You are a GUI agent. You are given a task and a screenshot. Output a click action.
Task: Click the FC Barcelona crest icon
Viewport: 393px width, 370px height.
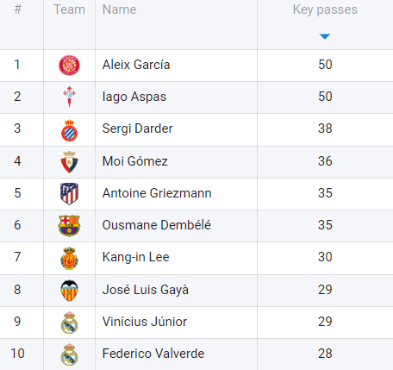pyautogui.click(x=69, y=226)
